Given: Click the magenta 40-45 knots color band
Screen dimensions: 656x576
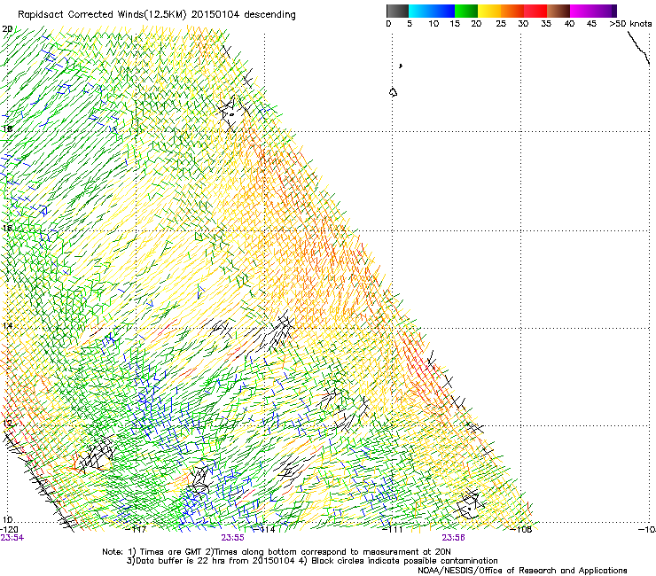Looking at the screenshot, I should pyautogui.click(x=582, y=11).
